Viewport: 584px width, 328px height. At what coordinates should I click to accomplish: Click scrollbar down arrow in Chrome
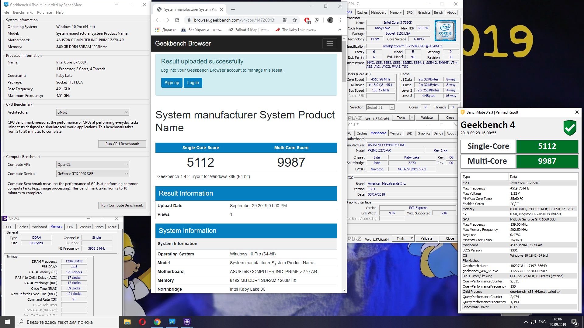pos(344,290)
